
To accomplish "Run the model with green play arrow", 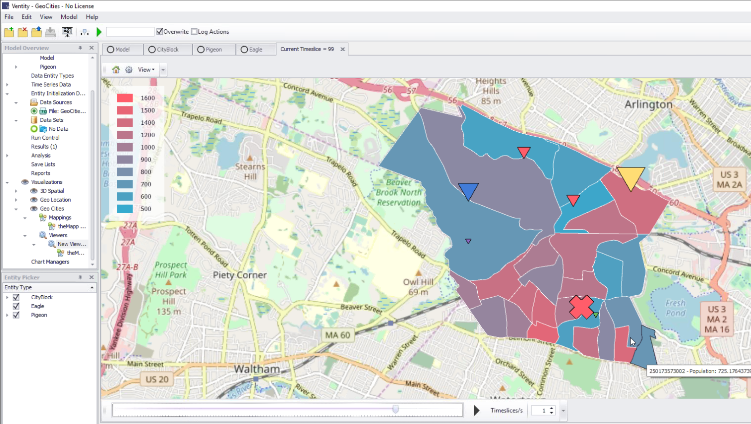I will pos(99,32).
